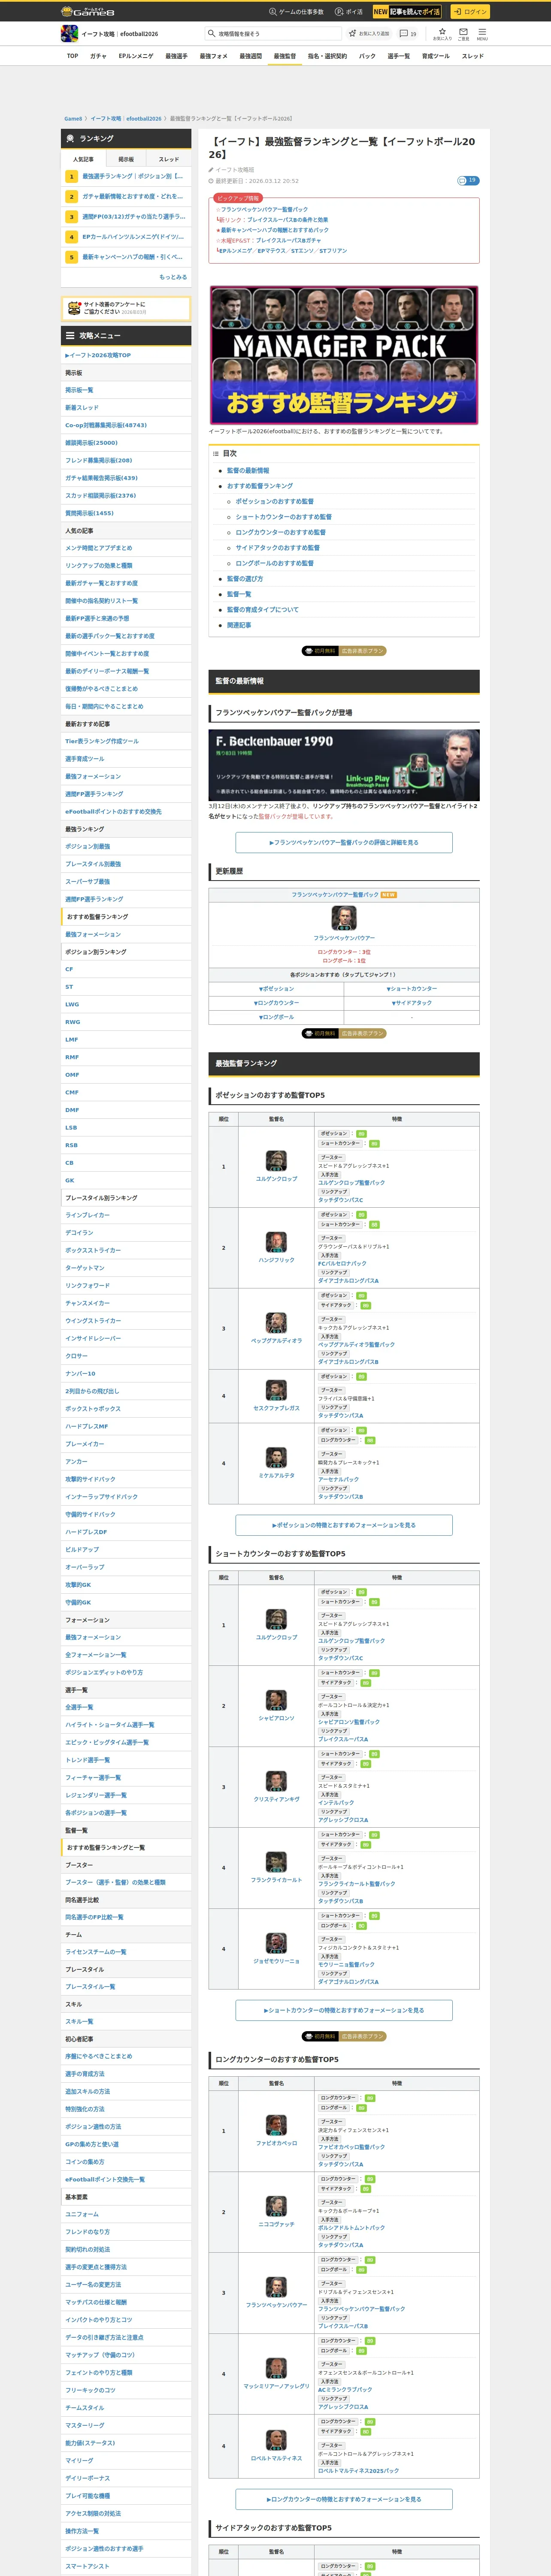Open the MENU hamburger icon
Screen dimensions: 551x2576
coord(482,32)
